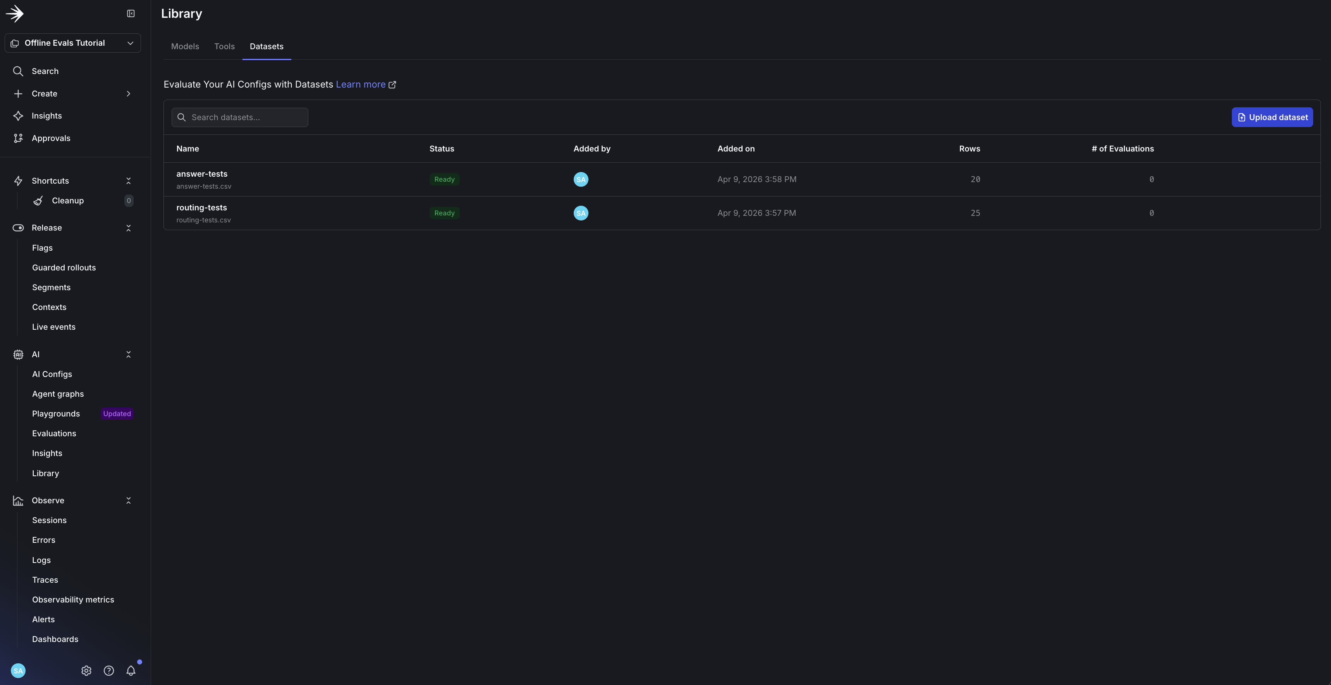Screen dimensions: 1331x685
Task: Switch to the Models tab
Action: coord(184,46)
